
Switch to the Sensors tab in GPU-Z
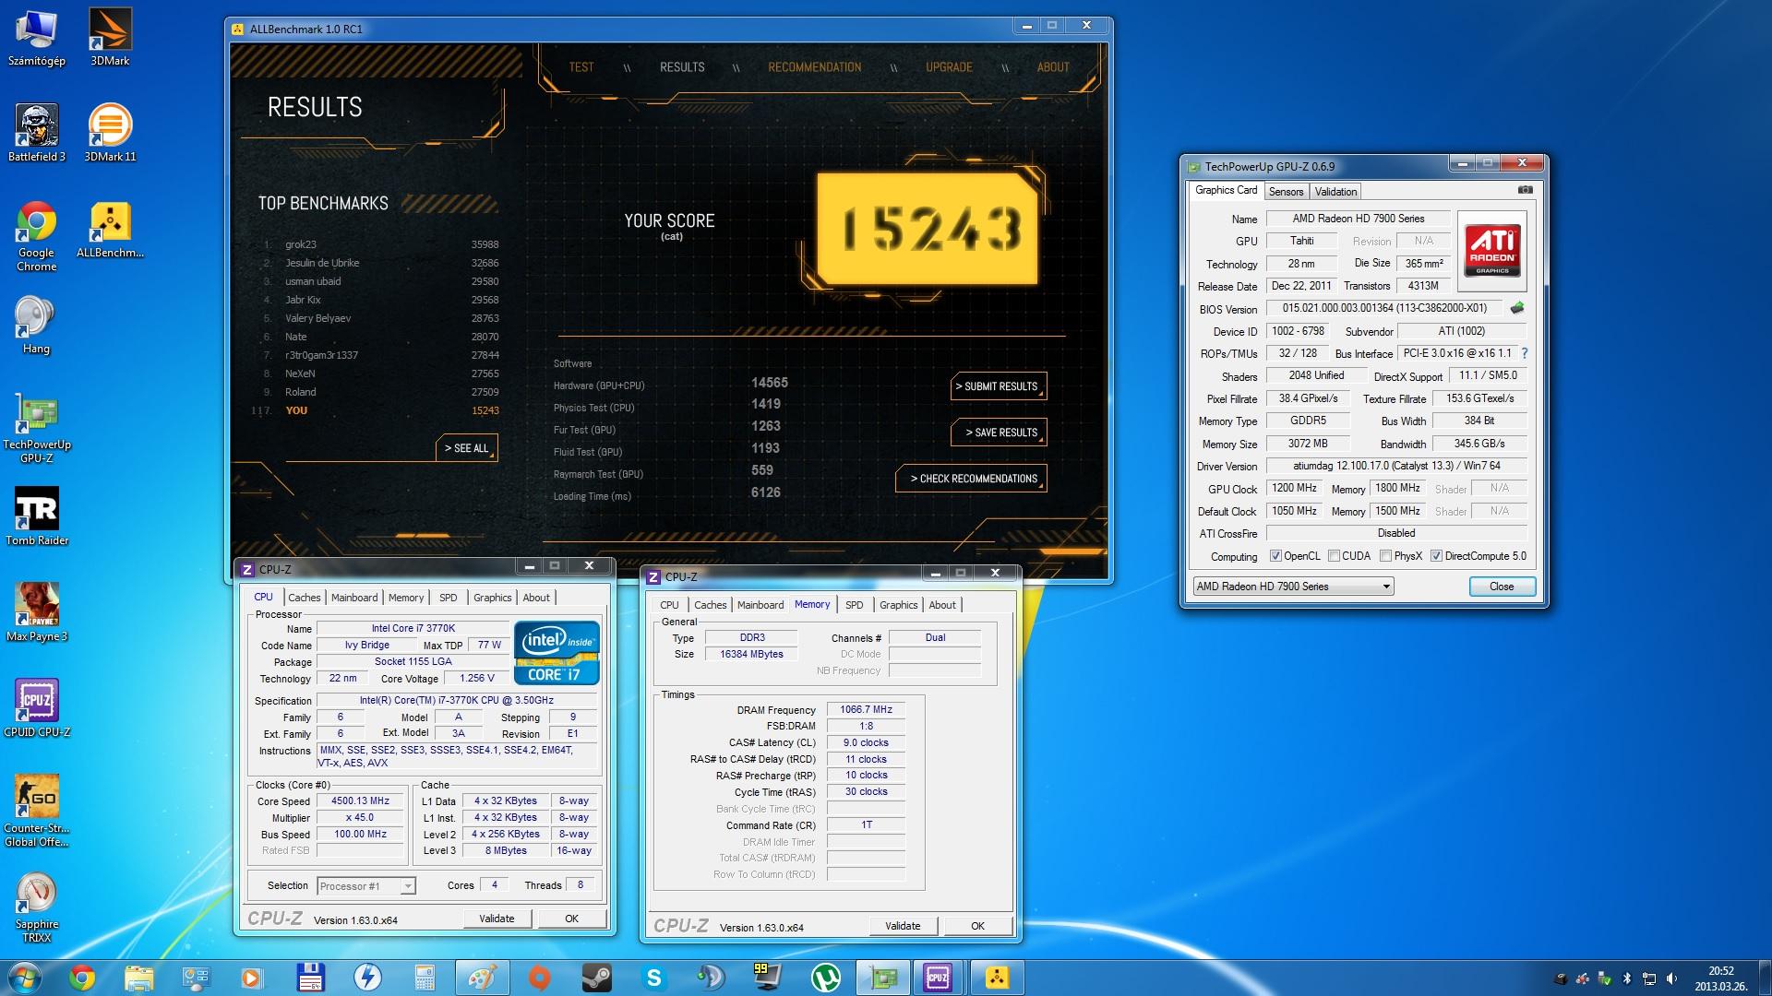tap(1286, 192)
